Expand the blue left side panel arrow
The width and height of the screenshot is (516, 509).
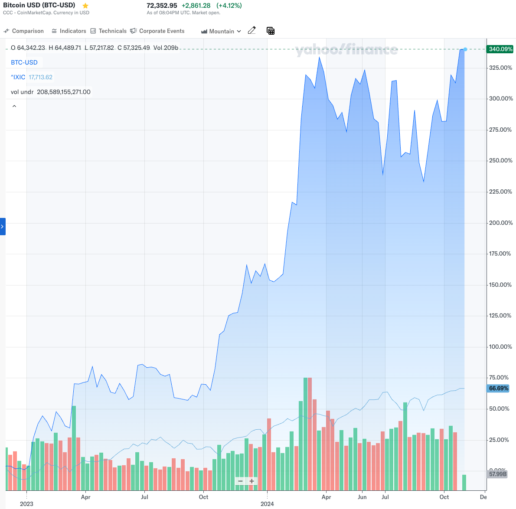2,227
